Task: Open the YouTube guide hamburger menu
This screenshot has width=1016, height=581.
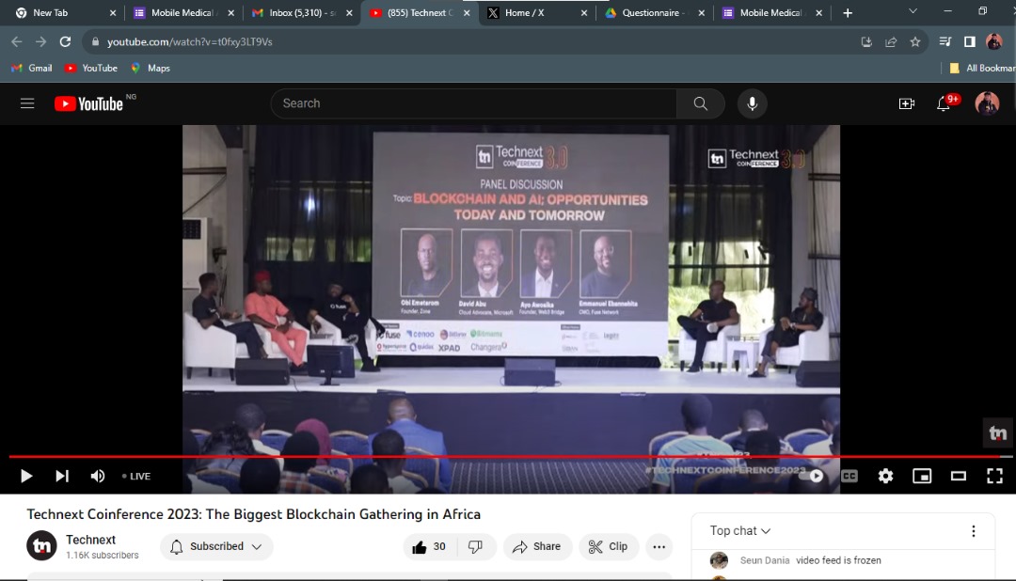Action: 27,103
